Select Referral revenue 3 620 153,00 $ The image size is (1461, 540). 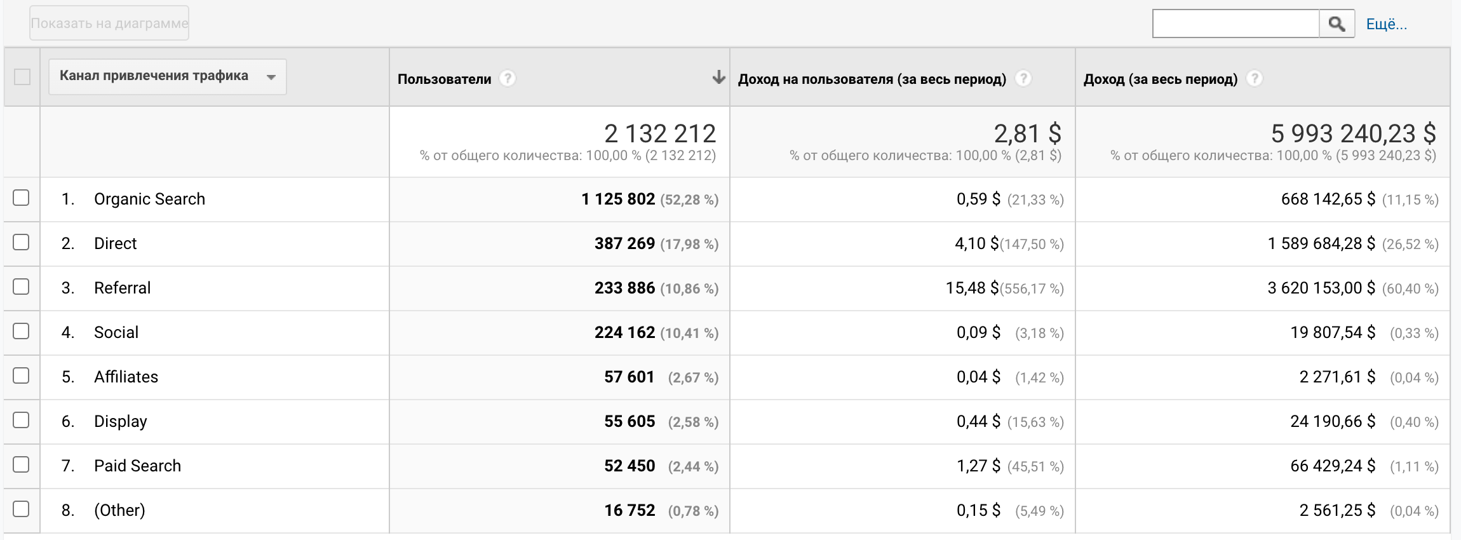click(x=1322, y=288)
